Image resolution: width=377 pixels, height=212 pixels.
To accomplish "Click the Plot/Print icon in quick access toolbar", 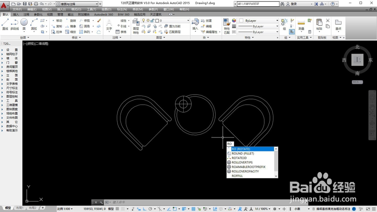I will (36, 4).
